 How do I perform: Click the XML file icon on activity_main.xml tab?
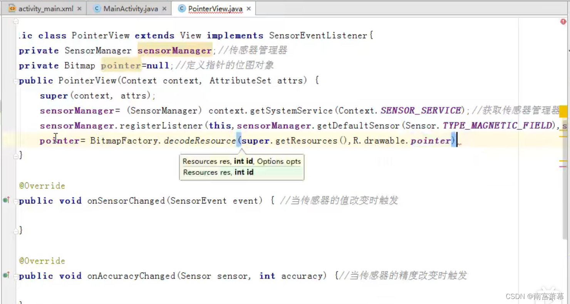pos(12,8)
